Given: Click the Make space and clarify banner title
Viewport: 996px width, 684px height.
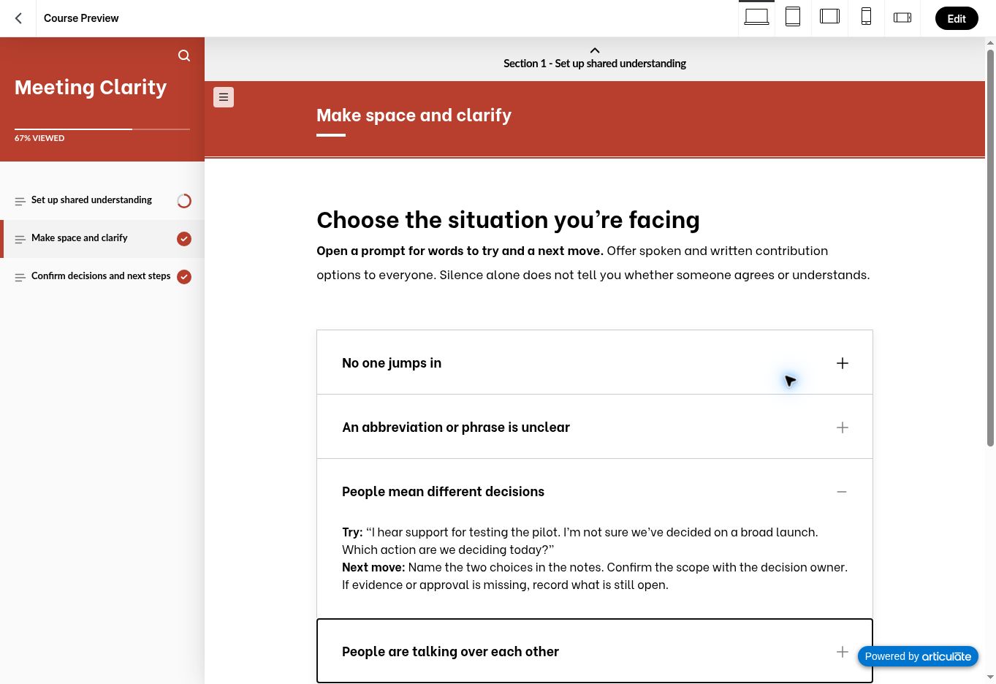Looking at the screenshot, I should 414,115.
